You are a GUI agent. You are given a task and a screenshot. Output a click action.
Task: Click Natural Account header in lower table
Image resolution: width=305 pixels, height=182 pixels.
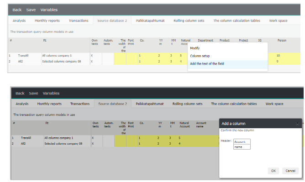pos(184,125)
